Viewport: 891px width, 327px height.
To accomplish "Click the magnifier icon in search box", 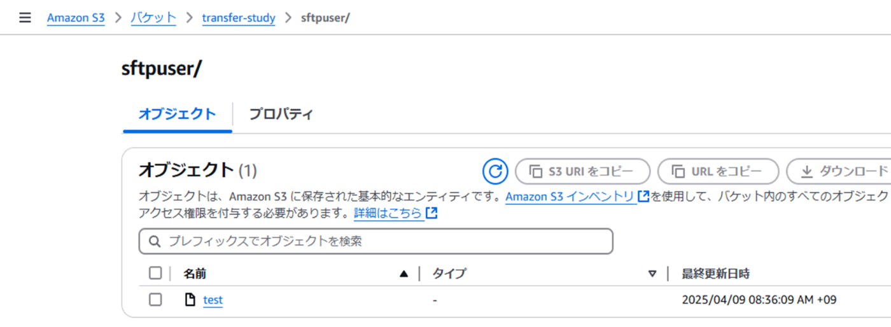I will (154, 242).
